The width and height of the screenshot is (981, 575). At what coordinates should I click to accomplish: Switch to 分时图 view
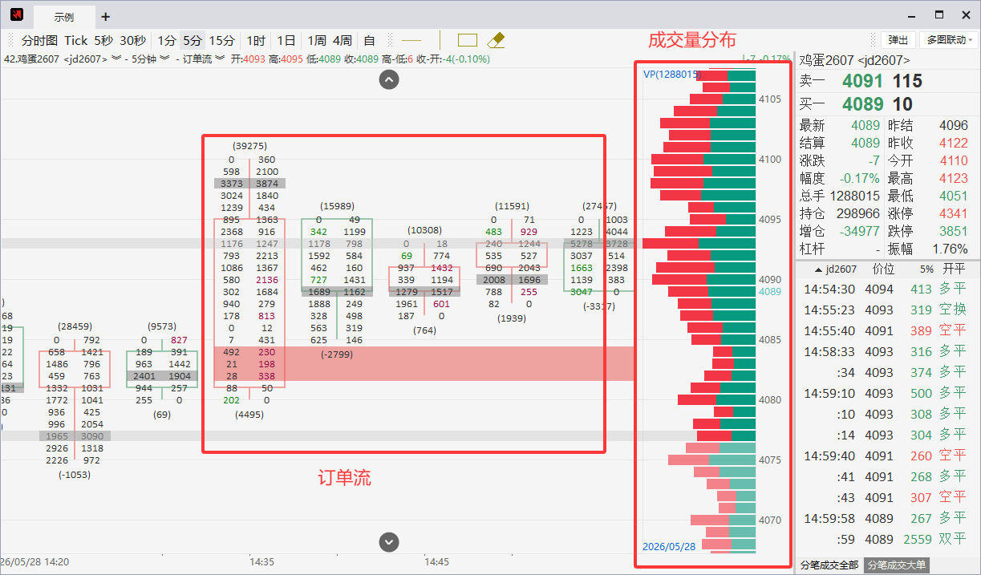pyautogui.click(x=39, y=40)
